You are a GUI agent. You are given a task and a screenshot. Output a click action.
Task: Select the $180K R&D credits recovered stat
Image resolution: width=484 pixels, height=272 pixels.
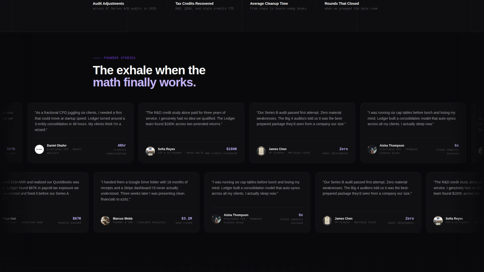coord(221,151)
